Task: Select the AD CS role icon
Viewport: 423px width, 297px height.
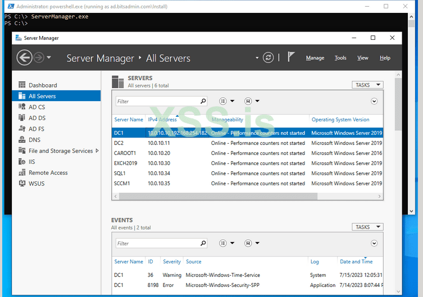Action: pyautogui.click(x=22, y=107)
